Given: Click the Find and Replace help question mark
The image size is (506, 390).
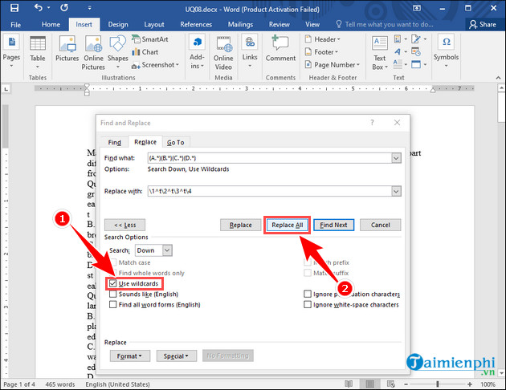Looking at the screenshot, I should 372,123.
